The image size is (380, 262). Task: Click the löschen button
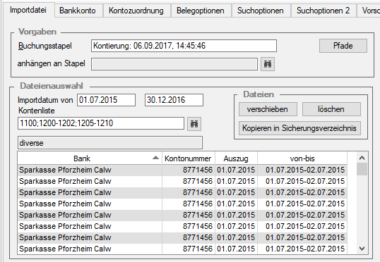click(331, 109)
